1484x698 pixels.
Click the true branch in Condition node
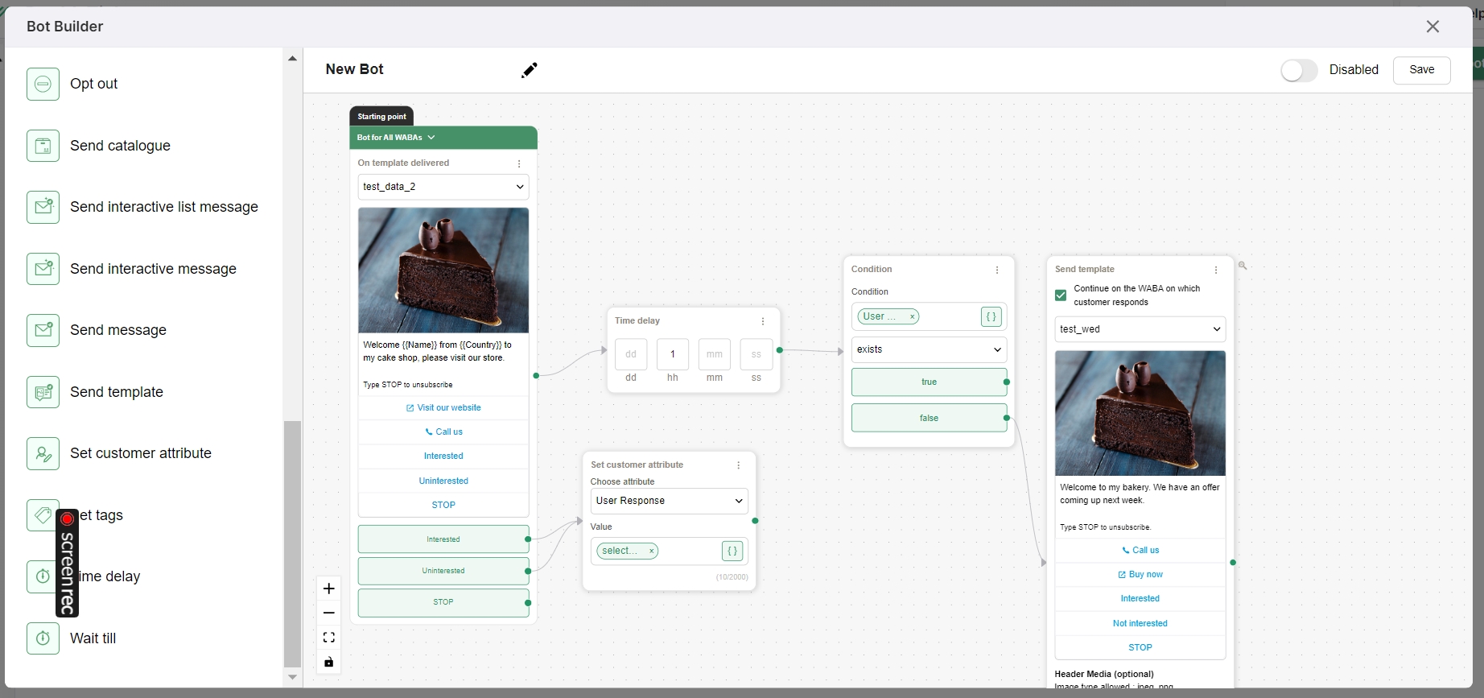click(x=928, y=382)
